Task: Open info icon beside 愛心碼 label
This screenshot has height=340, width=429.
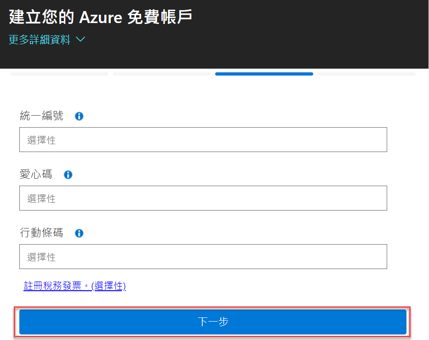Action: coord(68,175)
